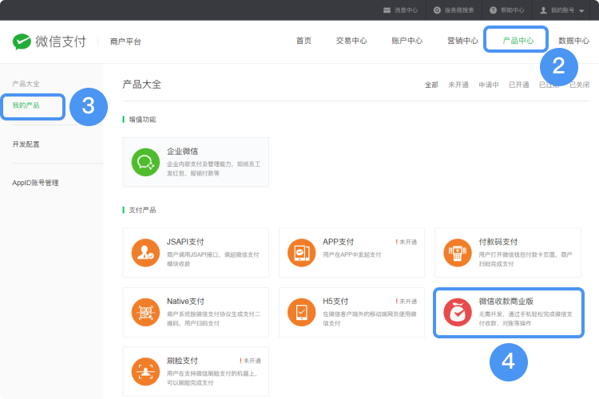Open AppID账号管理 in sidebar
Viewport: 599px width, 399px height.
pyautogui.click(x=36, y=183)
